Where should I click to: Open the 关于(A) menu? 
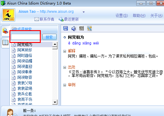coord(156,16)
